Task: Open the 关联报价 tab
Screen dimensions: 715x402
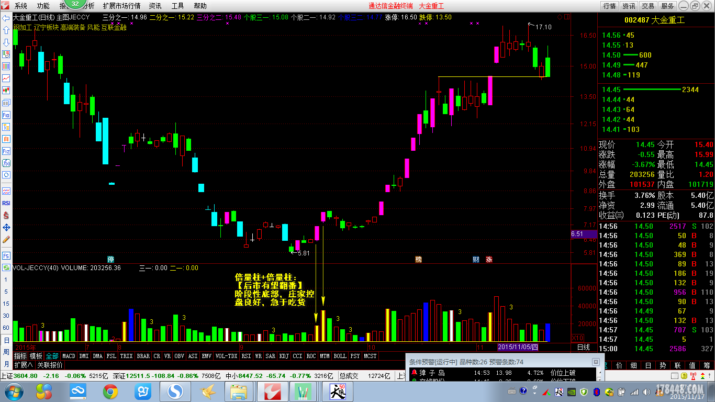Action: point(50,365)
